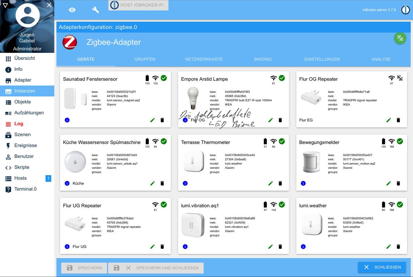Viewport: 413px width, 277px height.
Task: Open Objekte in the sidebar
Action: (x=27, y=102)
